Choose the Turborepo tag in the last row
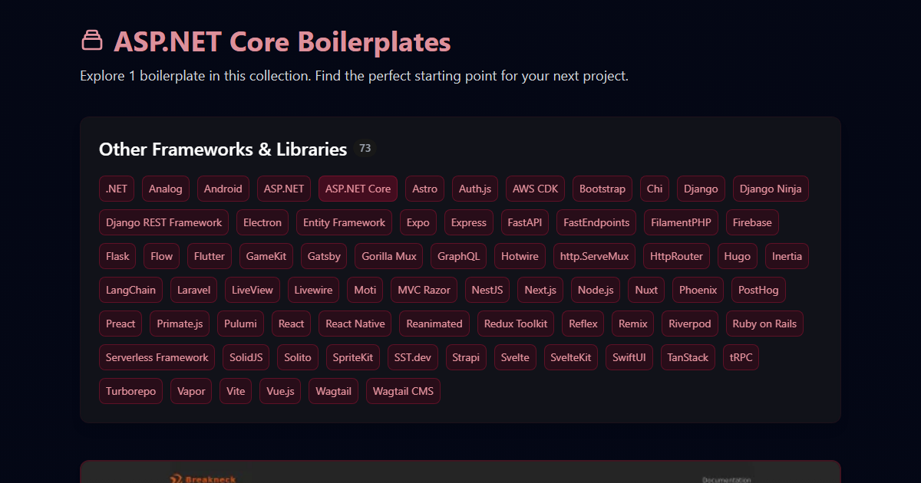This screenshot has height=483, width=921. (x=130, y=390)
